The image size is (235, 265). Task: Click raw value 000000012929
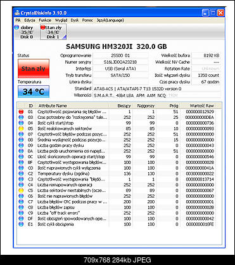click(200, 112)
